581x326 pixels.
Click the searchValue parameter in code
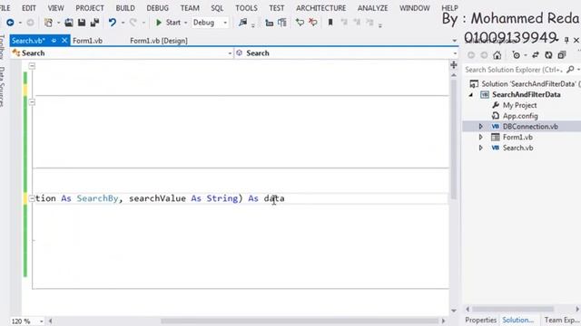tap(157, 198)
